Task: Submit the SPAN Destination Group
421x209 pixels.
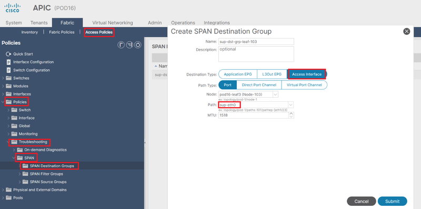Action: click(392, 201)
